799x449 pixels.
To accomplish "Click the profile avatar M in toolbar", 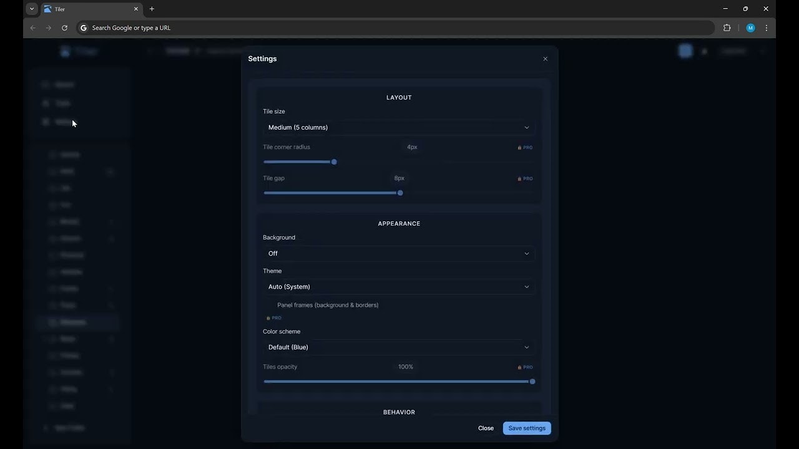I will 750,27.
